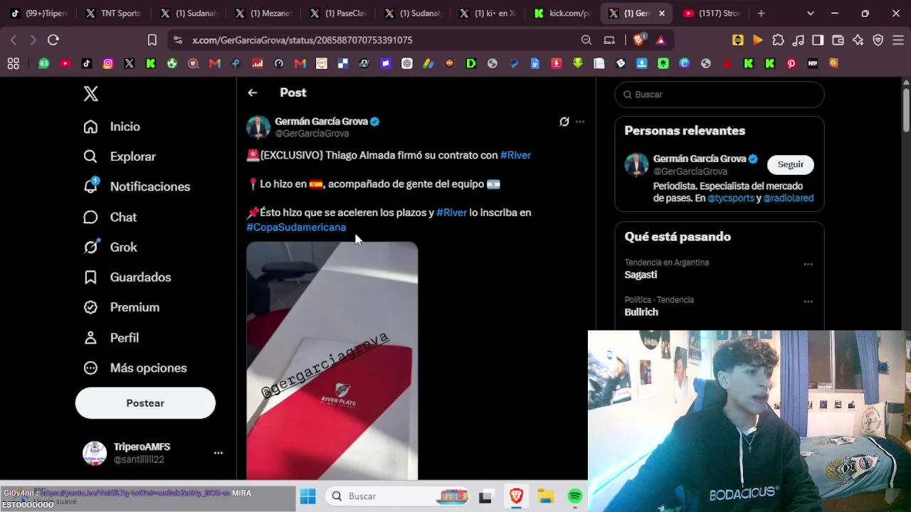
Task: Open the @radiolared mention link
Action: 789,198
